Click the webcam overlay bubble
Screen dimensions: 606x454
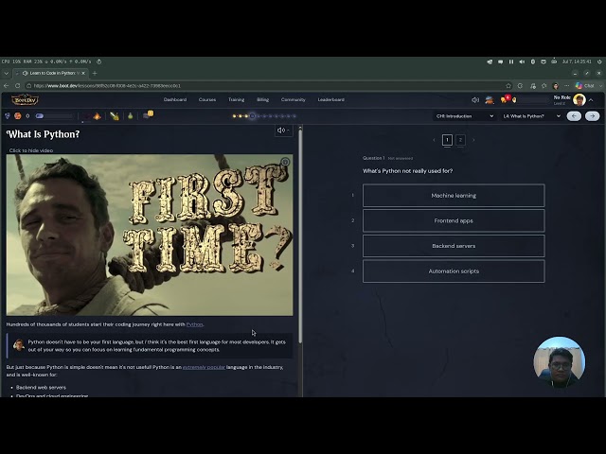(560, 362)
